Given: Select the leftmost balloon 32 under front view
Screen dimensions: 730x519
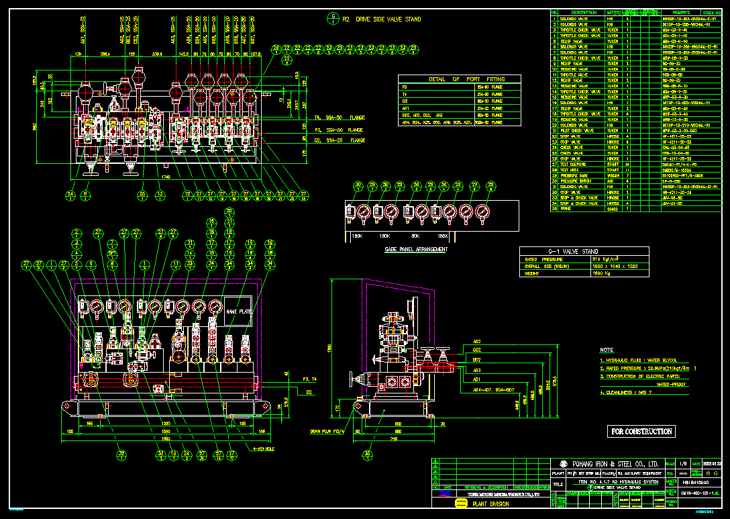Looking at the screenshot, I should point(121,455).
